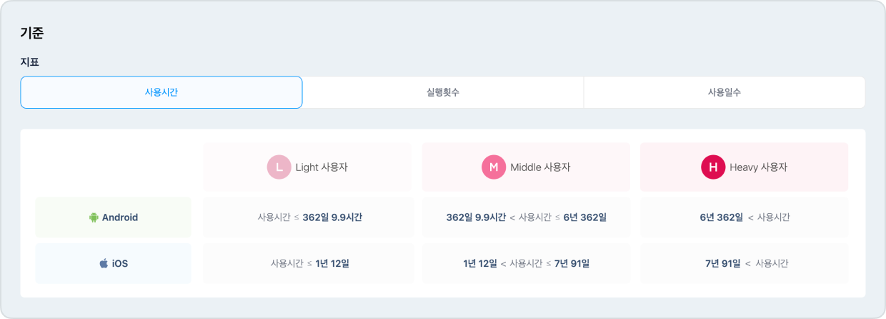The image size is (886, 319).
Task: Click the Apple logo icon
Action: tap(104, 263)
